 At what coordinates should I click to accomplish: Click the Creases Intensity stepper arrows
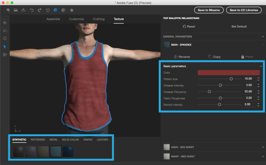tap(258, 85)
